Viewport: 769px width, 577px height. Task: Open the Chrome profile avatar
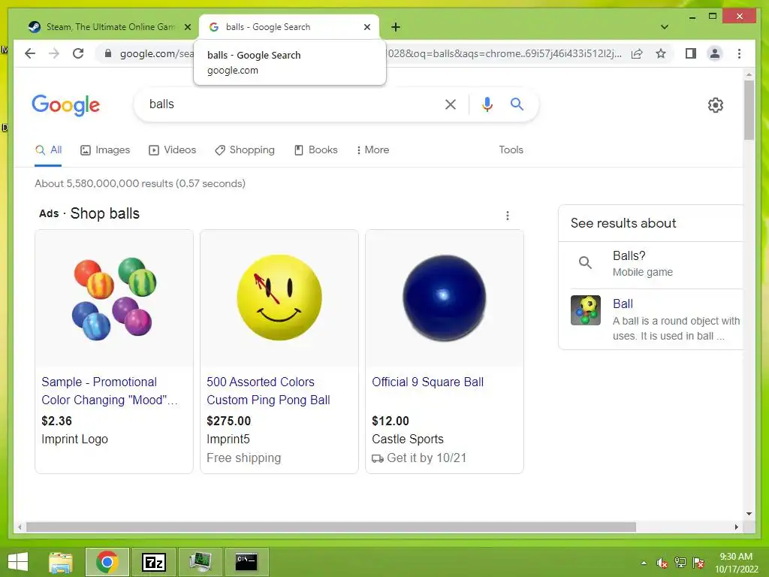(x=715, y=53)
